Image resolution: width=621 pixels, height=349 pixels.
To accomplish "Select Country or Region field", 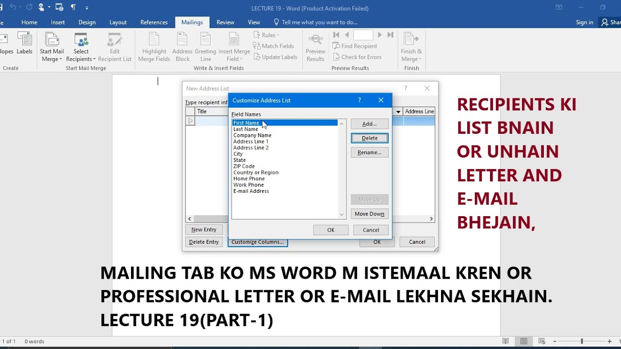I will (285, 173).
